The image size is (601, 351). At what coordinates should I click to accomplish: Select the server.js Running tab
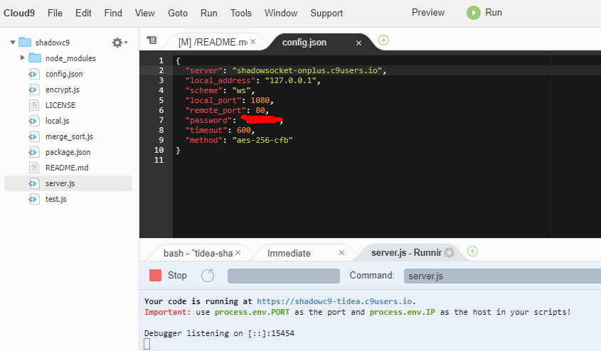point(406,253)
